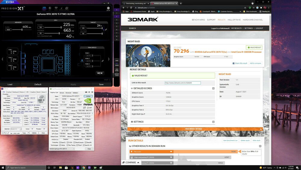Switch to the Memory tab in CPU-Z

pyautogui.click(x=22, y=92)
